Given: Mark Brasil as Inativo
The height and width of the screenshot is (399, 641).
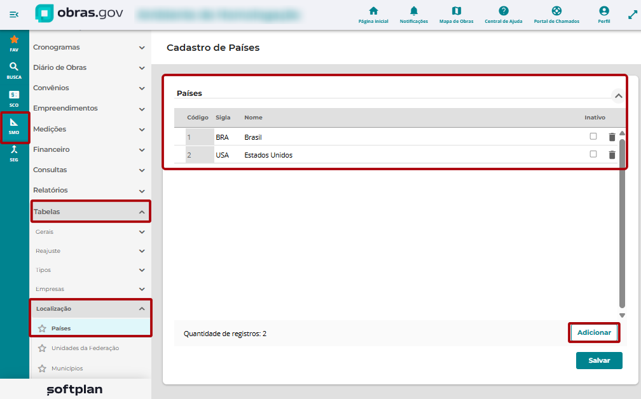Looking at the screenshot, I should coord(593,137).
